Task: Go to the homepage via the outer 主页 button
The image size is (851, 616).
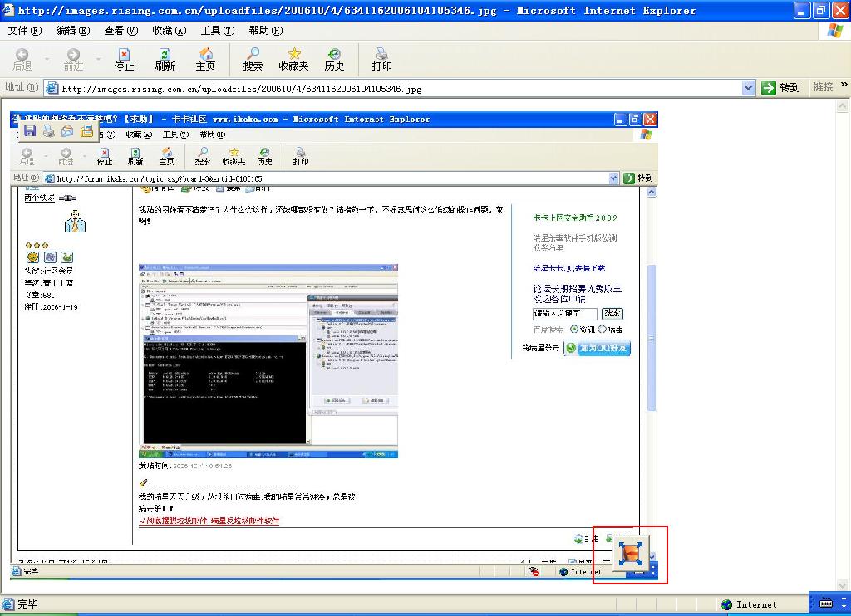Action: pos(206,60)
